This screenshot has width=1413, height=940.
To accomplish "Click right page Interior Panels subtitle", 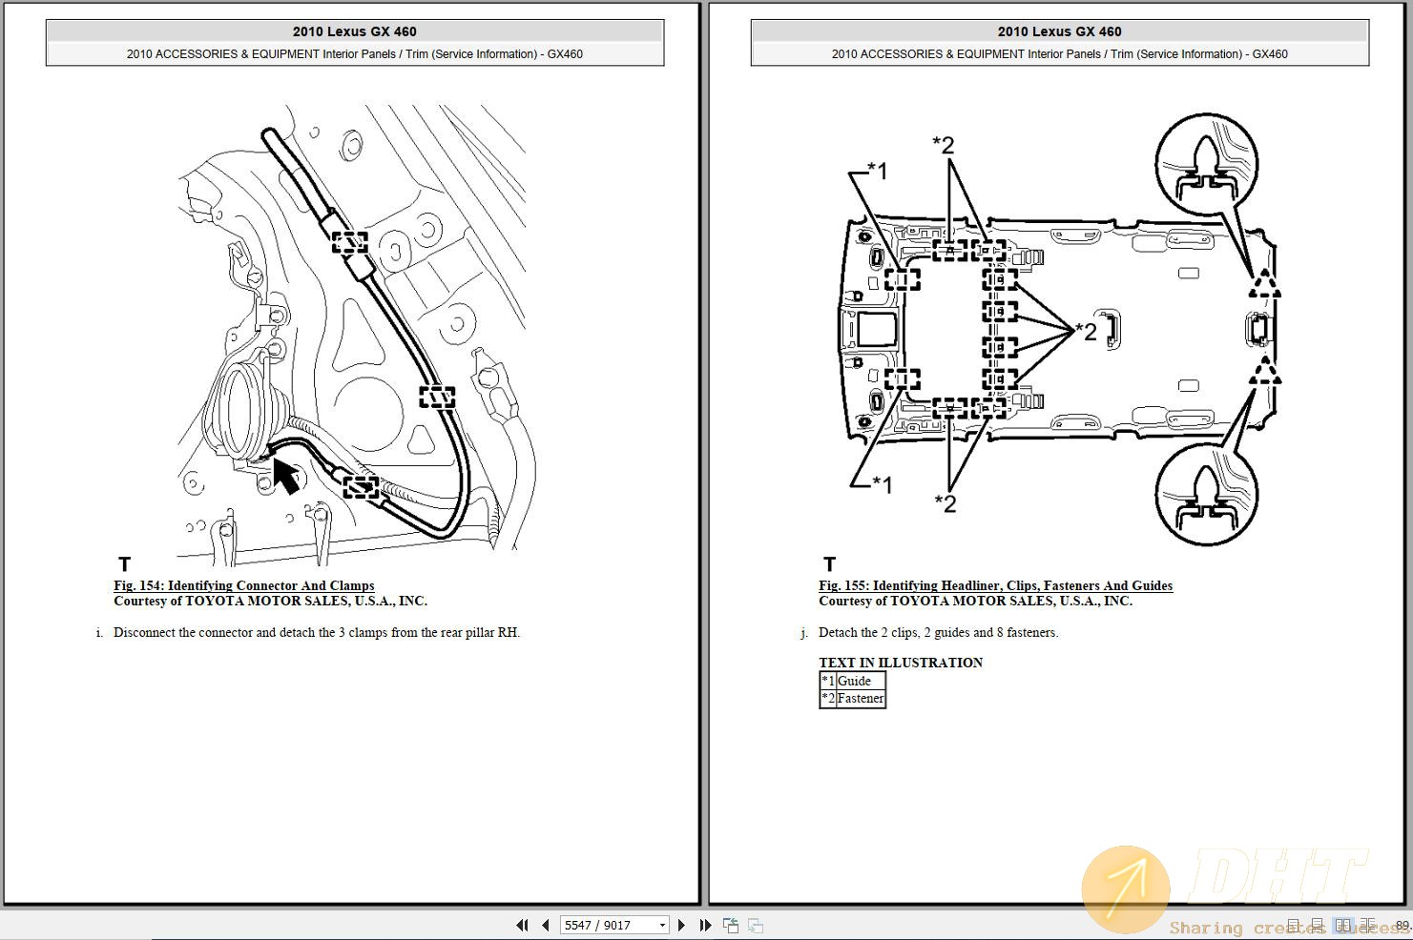I will click(x=1060, y=53).
